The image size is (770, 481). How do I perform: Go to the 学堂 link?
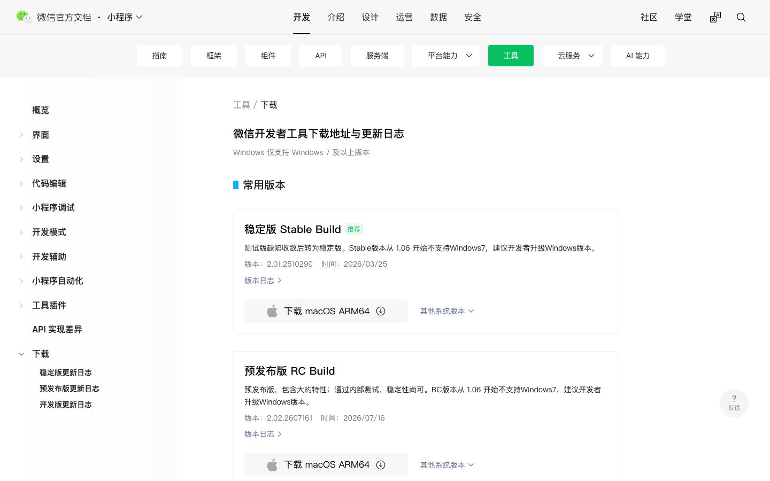click(683, 17)
